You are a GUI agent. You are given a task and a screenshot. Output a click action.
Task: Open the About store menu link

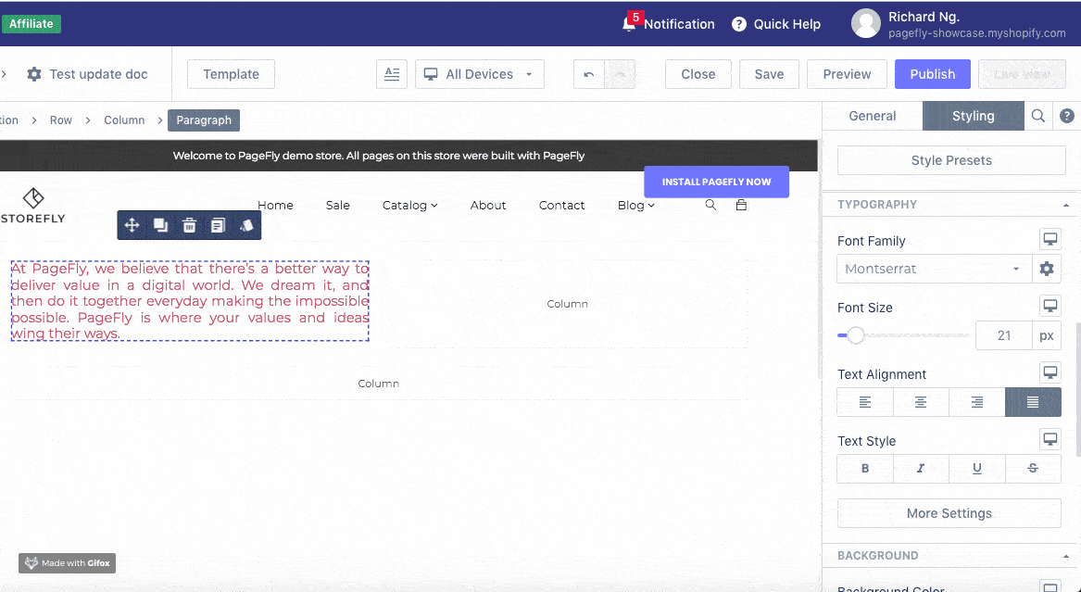pos(488,206)
